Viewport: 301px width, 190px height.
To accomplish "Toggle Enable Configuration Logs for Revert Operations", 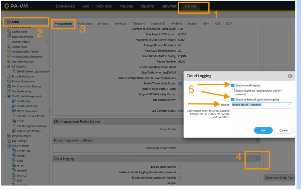I will point(180,78).
